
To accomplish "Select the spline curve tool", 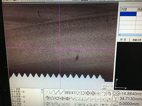I will pyautogui.click(x=72, y=99).
